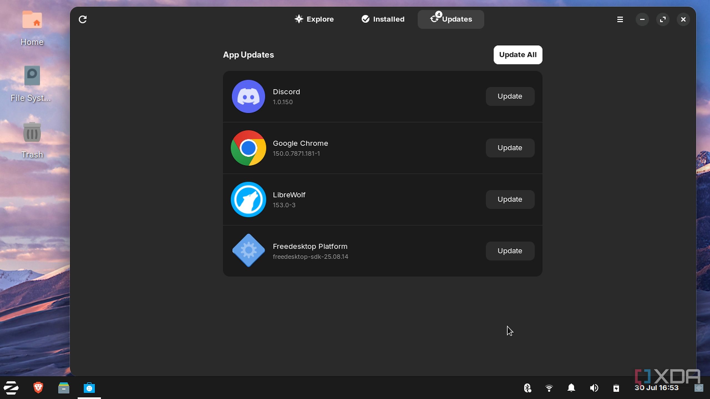Click the Google Chrome app icon
Viewport: 710px width, 399px height.
[248, 148]
